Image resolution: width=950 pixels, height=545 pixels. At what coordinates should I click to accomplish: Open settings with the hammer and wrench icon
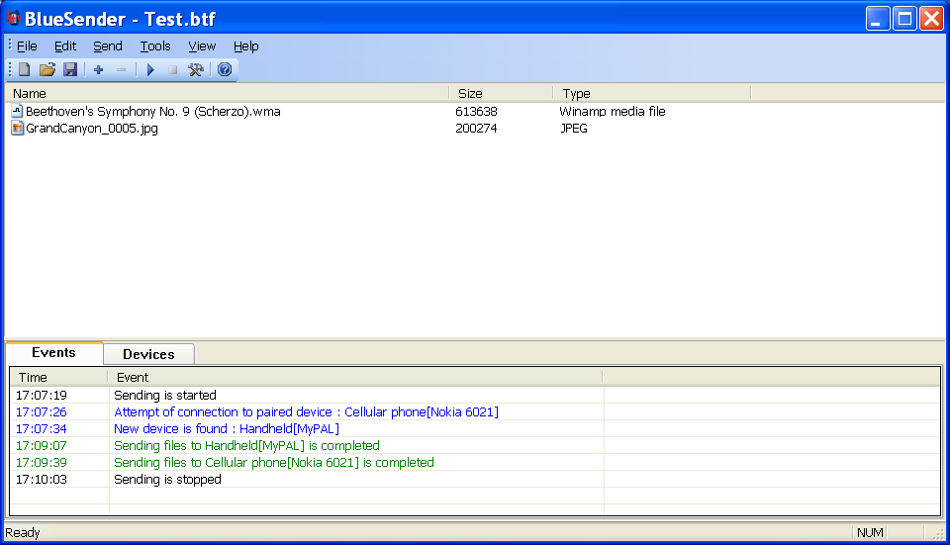(195, 69)
